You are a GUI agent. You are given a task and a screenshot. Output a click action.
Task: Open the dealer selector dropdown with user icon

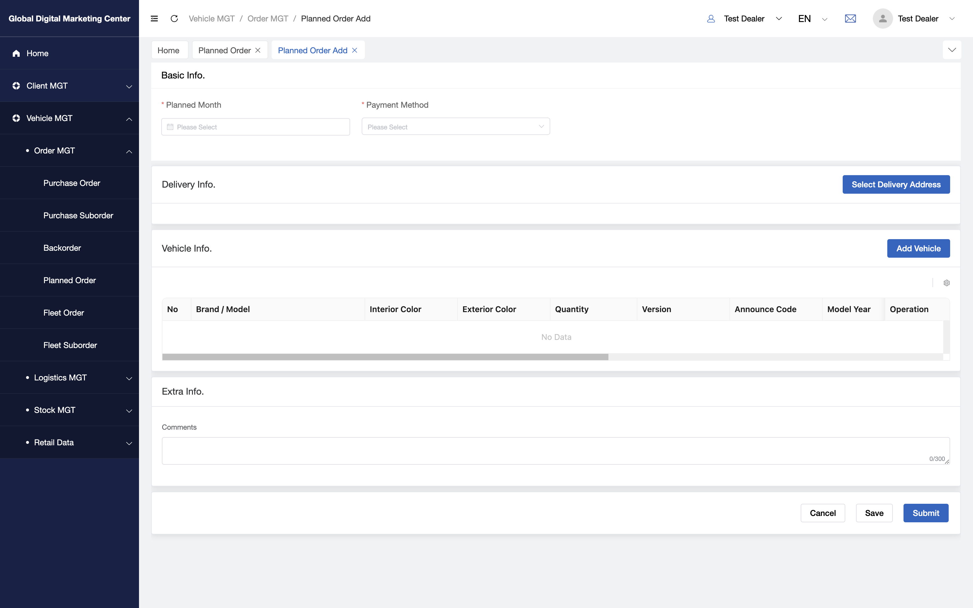tap(744, 19)
